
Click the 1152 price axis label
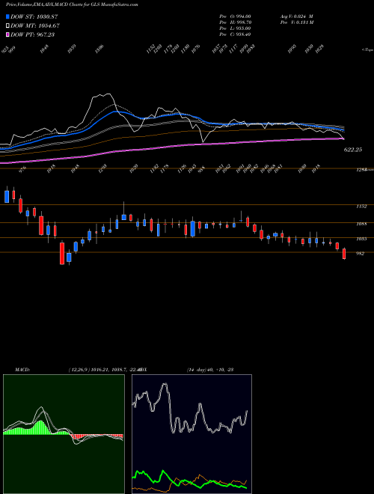pyautogui.click(x=361, y=207)
